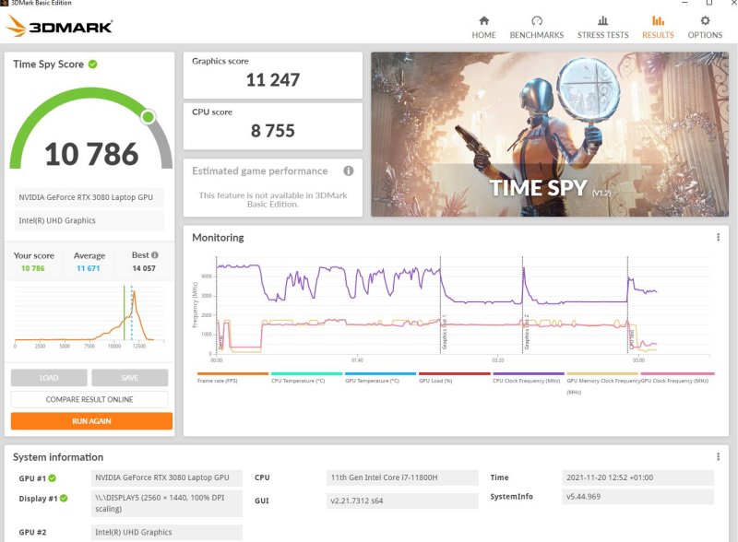Click the Graphics test 1 marker in Monitoring chart

(x=444, y=332)
